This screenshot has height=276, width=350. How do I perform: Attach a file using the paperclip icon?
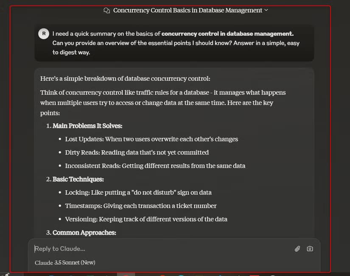pos(297,248)
